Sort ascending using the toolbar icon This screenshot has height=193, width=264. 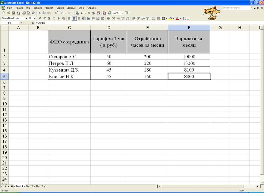point(94,13)
